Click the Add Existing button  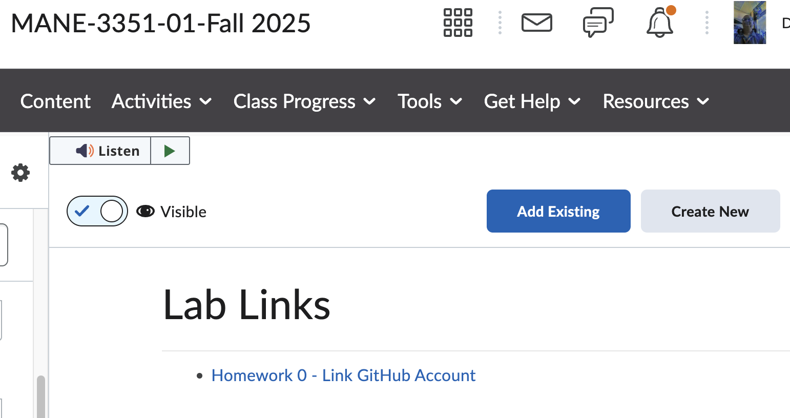(x=558, y=211)
